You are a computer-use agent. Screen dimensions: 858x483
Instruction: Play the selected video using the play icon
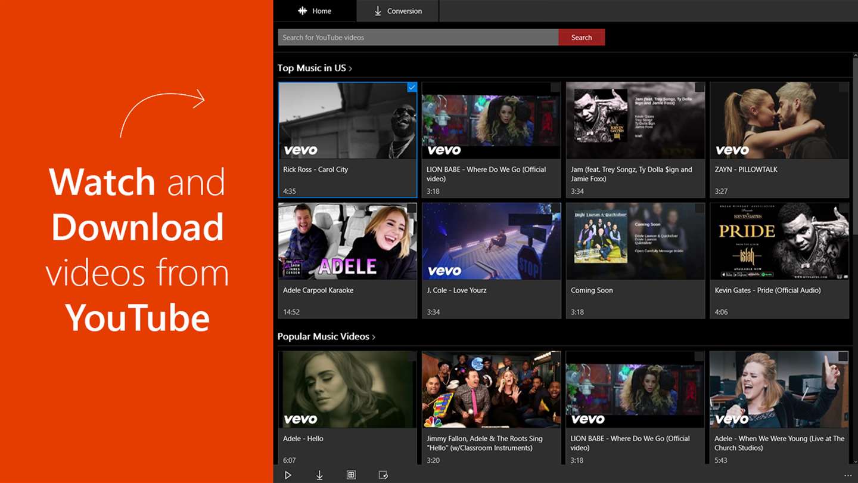(x=288, y=475)
